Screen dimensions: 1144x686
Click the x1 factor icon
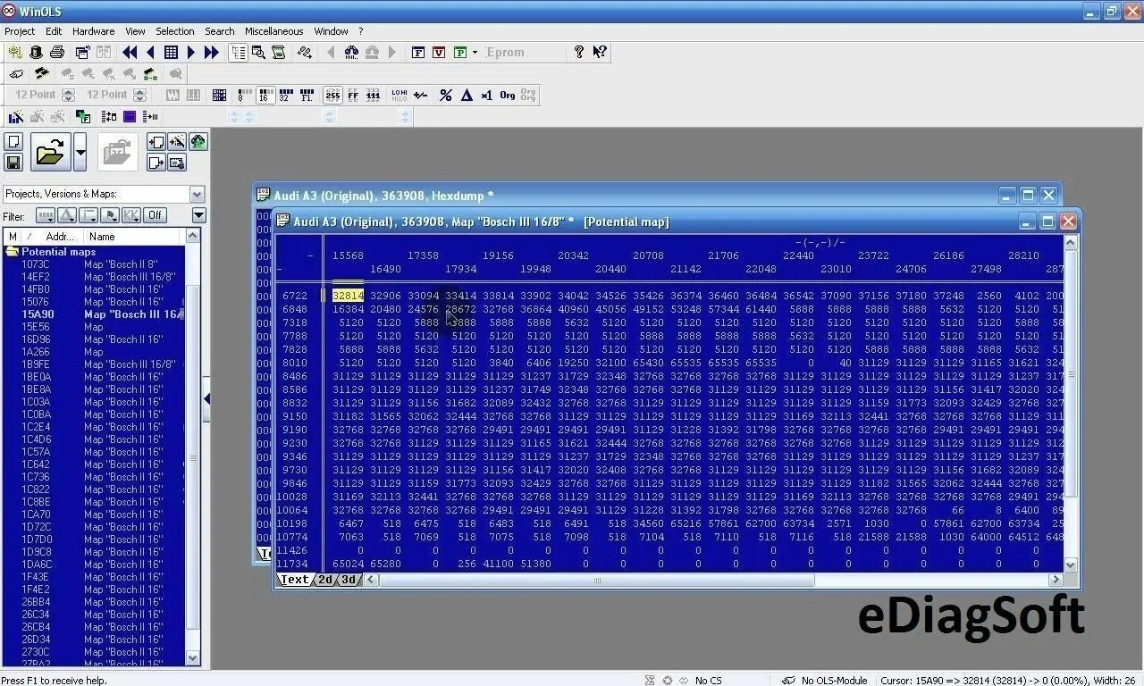487,96
